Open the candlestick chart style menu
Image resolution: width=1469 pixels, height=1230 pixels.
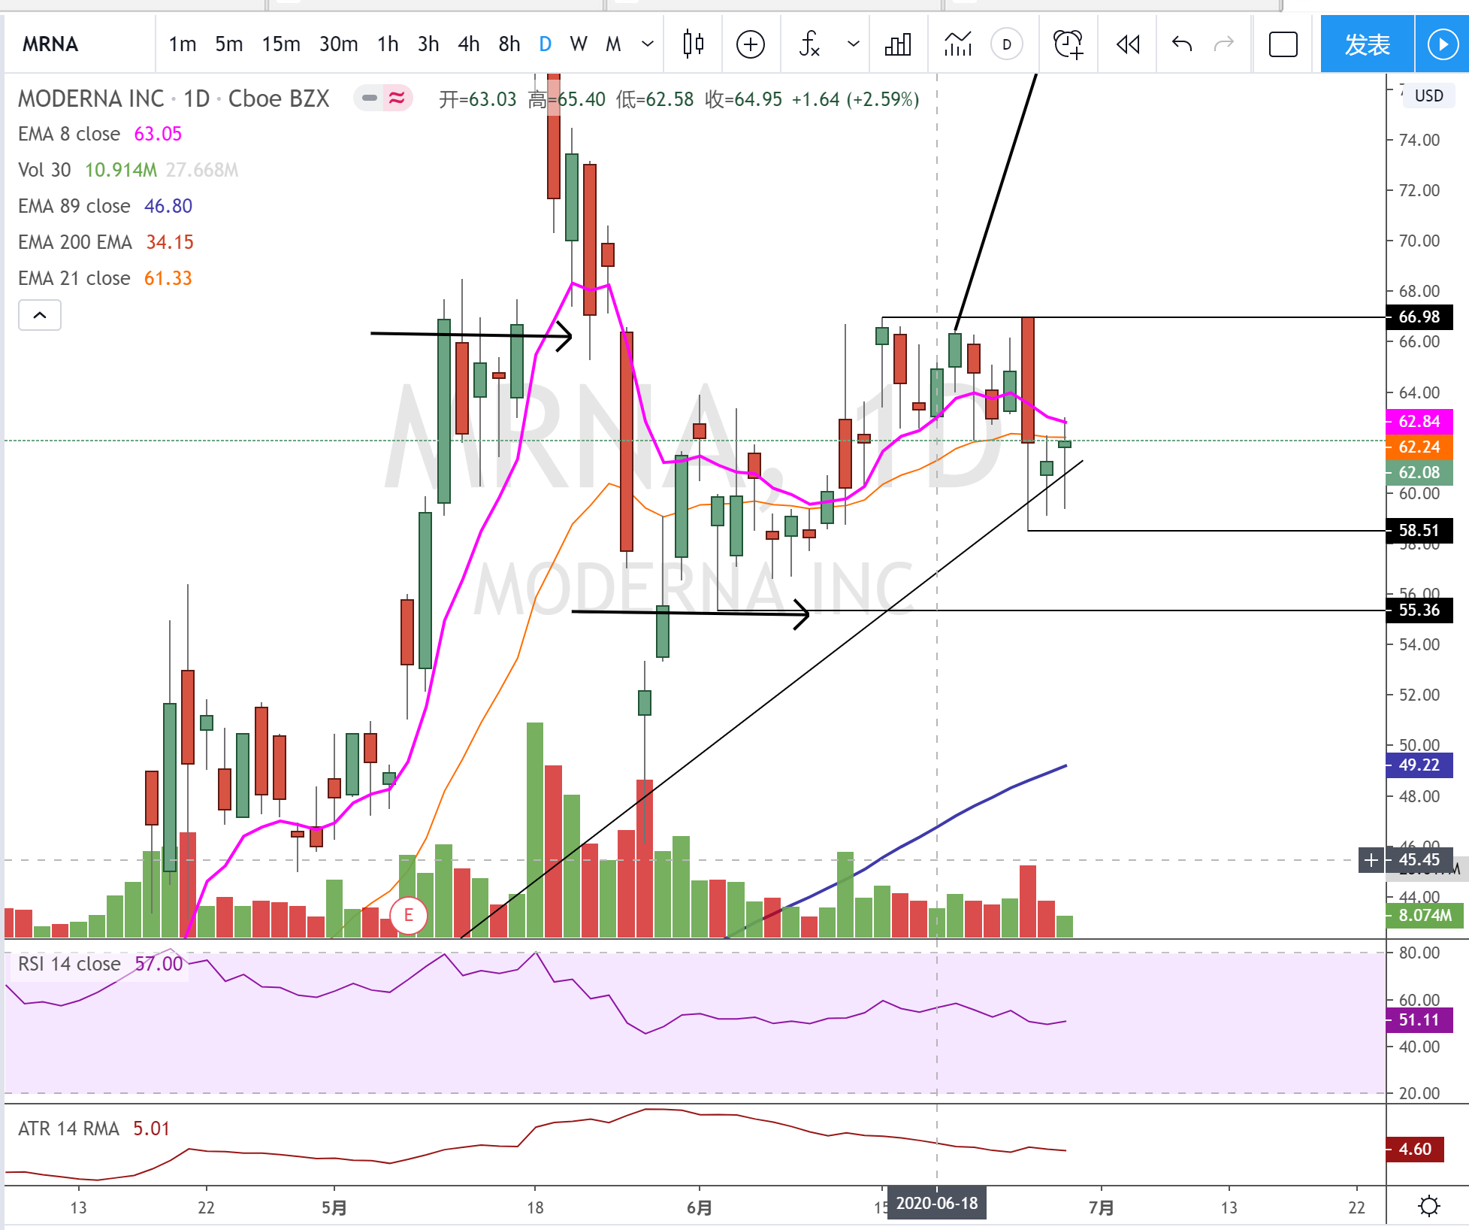coord(693,44)
